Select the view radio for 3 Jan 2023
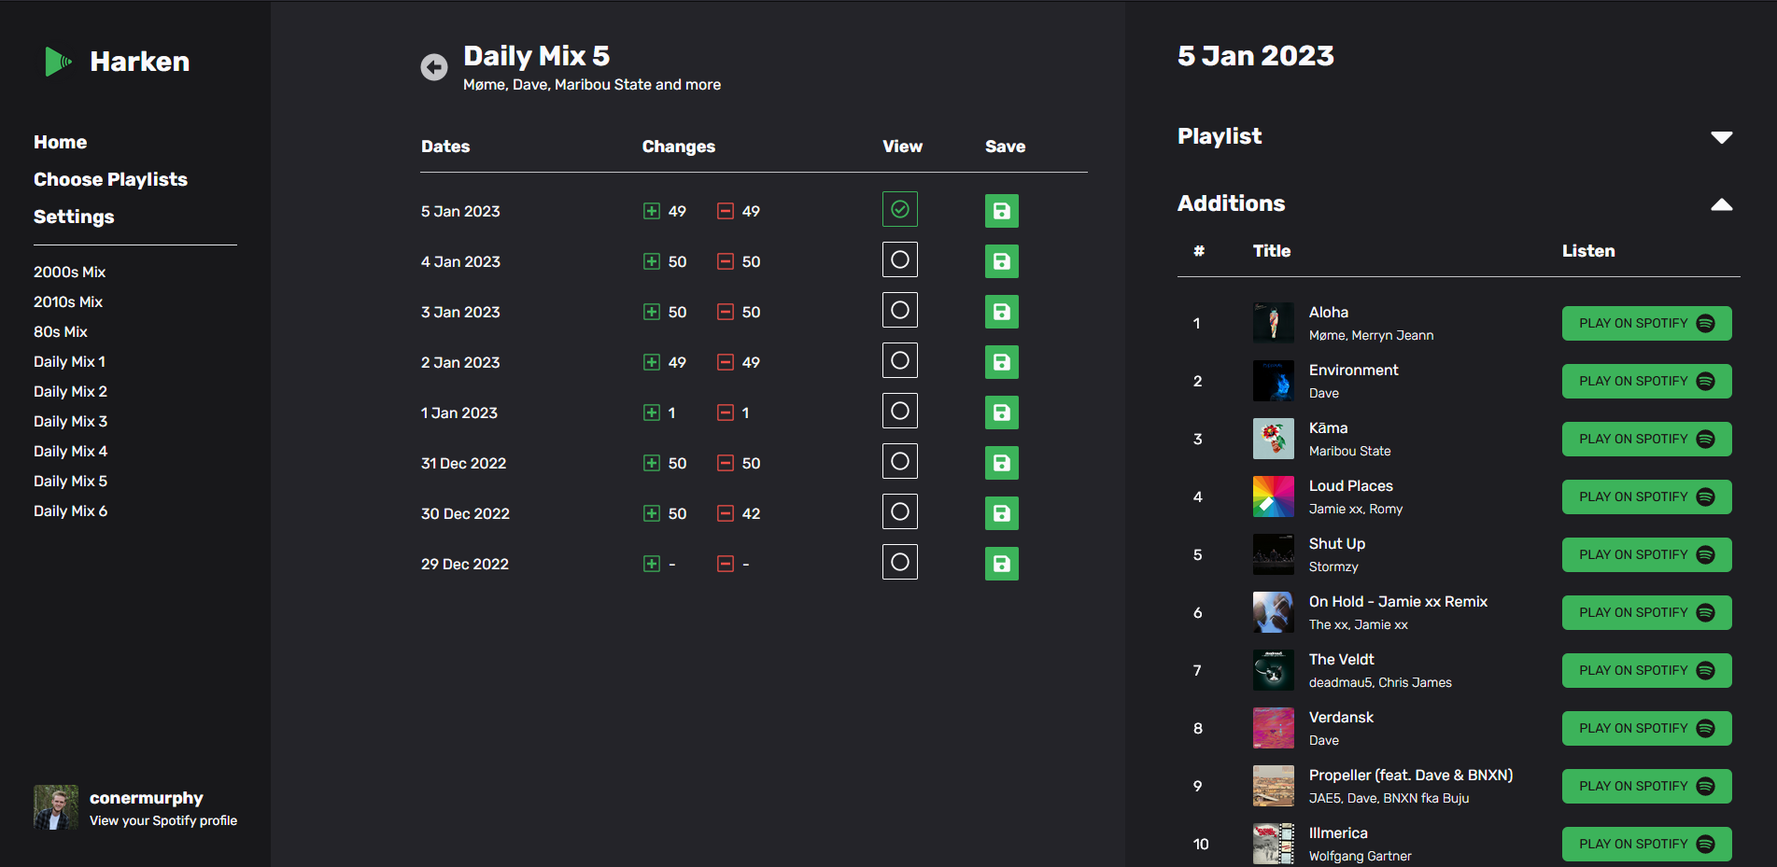The height and width of the screenshot is (867, 1777). 900,310
